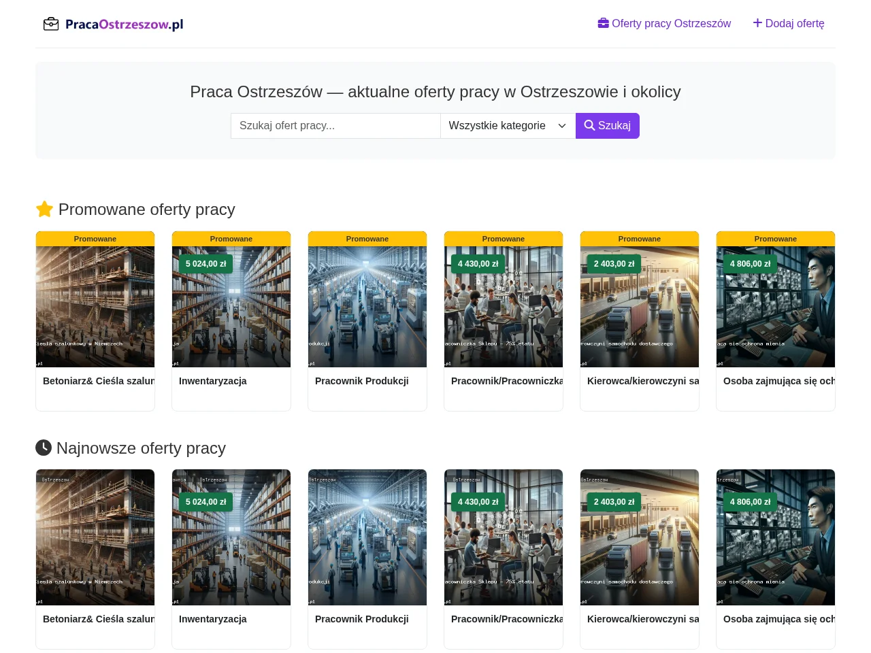Open newest Betoniarz& Cieśla offer image

pos(95,537)
